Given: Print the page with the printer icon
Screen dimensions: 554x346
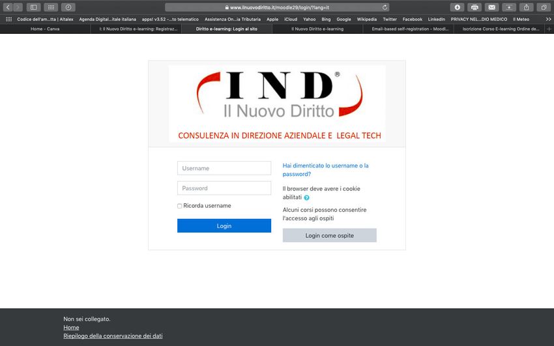Looking at the screenshot, I should 474,7.
